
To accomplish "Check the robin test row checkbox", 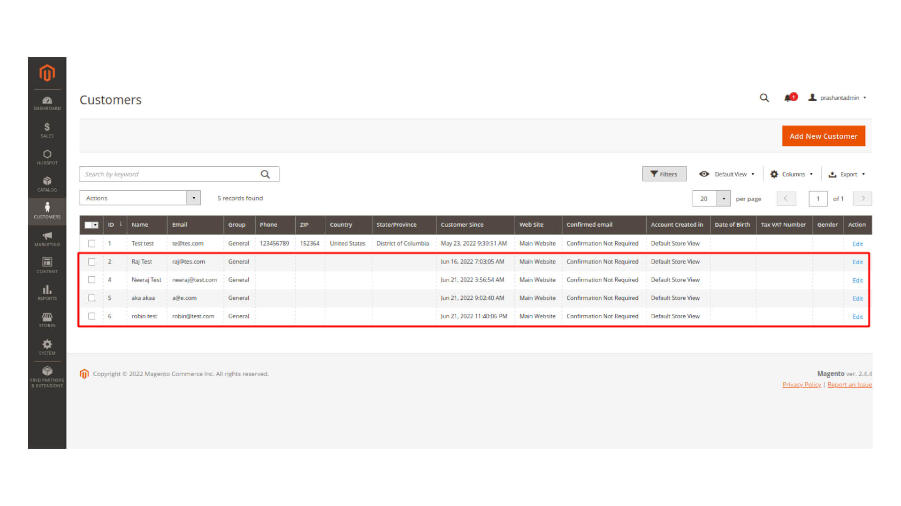I will 92,316.
